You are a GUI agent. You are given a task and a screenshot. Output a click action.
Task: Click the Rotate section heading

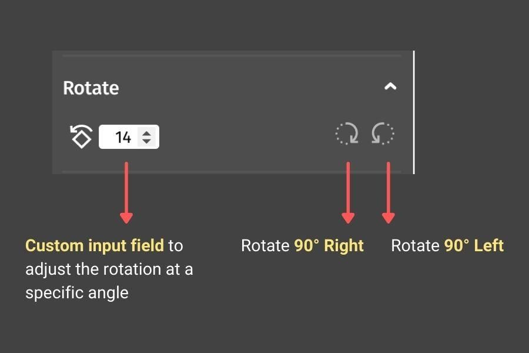click(91, 88)
